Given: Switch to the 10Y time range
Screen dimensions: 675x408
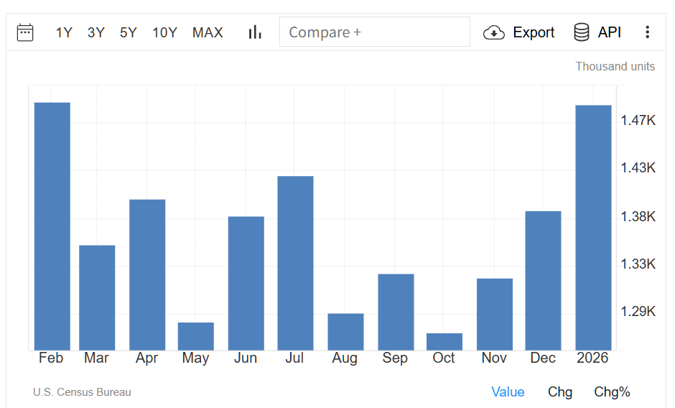Looking at the screenshot, I should (x=164, y=32).
